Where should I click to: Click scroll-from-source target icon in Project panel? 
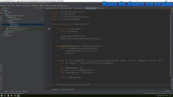tap(36, 8)
